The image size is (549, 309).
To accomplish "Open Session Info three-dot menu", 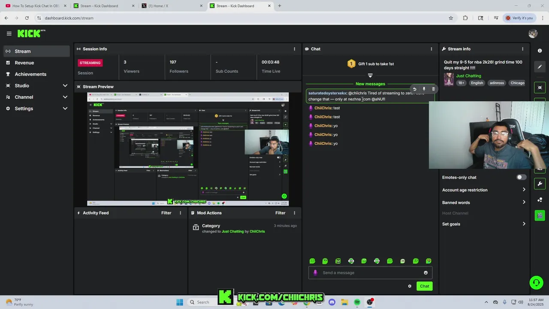I will 294,49.
